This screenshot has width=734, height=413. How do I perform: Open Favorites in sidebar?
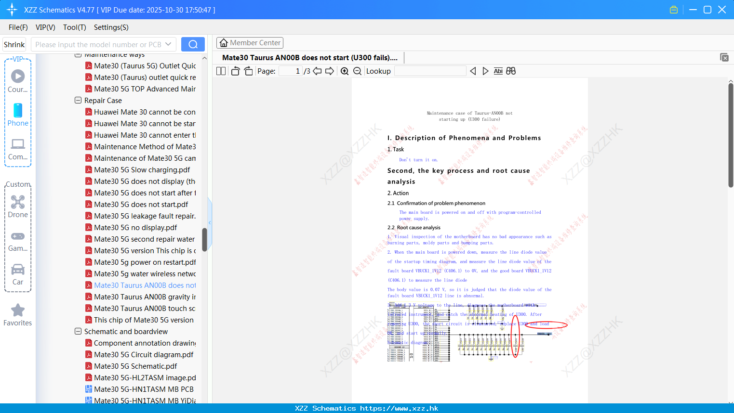pos(18,315)
